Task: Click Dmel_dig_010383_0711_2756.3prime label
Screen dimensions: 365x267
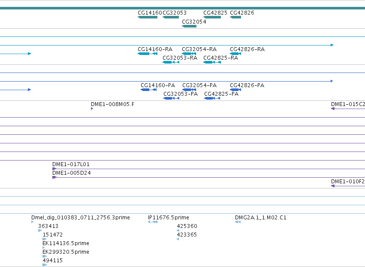Action: (x=81, y=218)
